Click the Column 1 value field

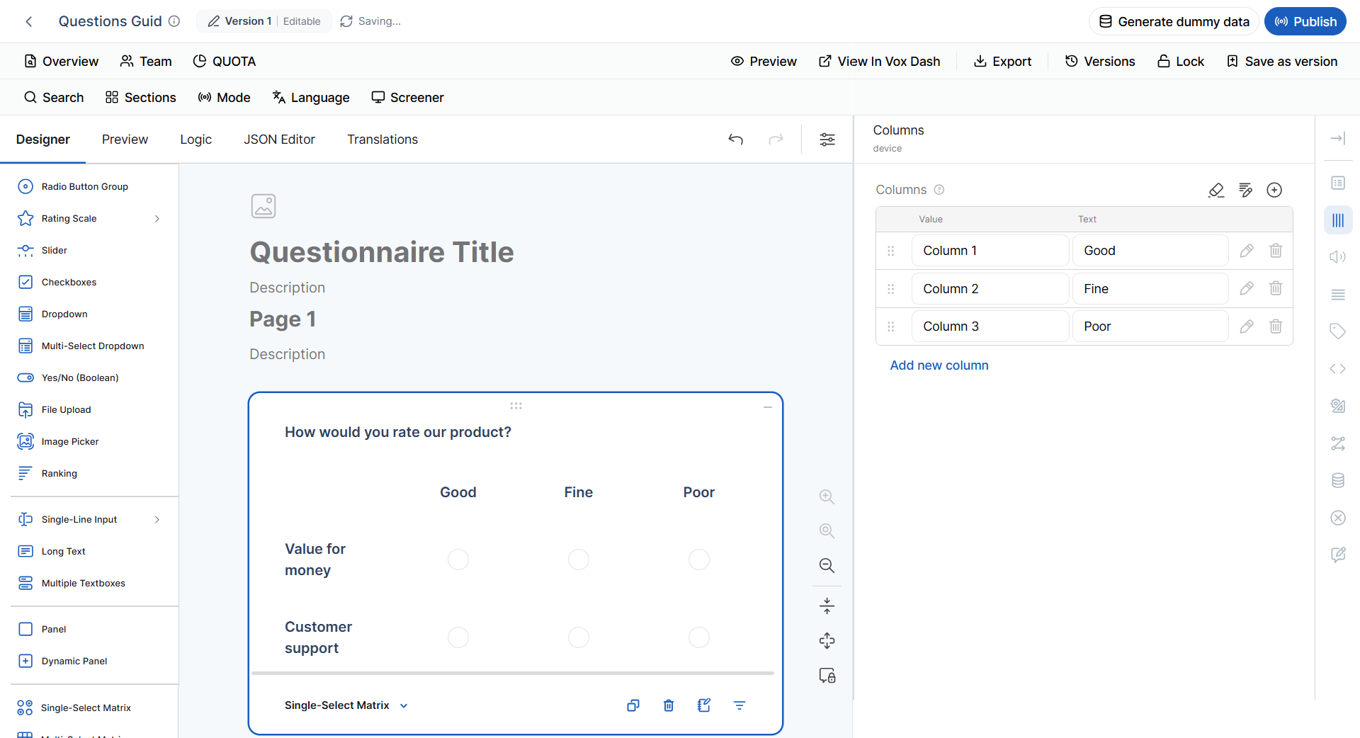[990, 251]
